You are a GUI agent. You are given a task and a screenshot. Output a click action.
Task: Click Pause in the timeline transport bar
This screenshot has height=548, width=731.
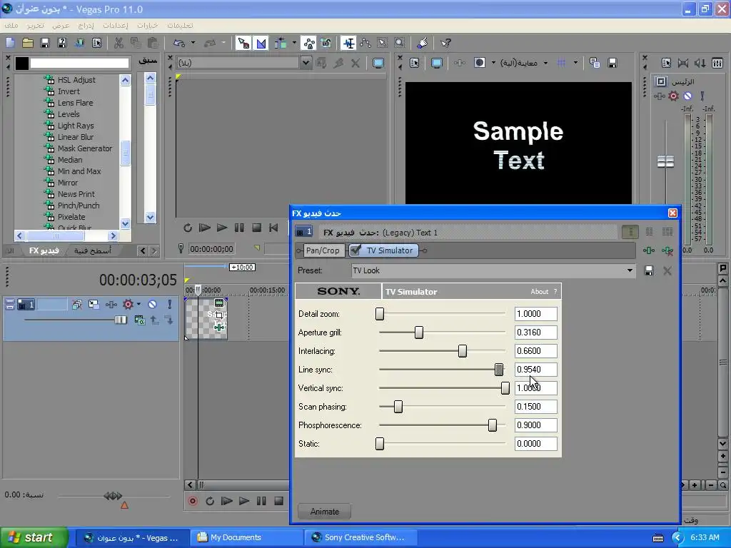point(261,501)
